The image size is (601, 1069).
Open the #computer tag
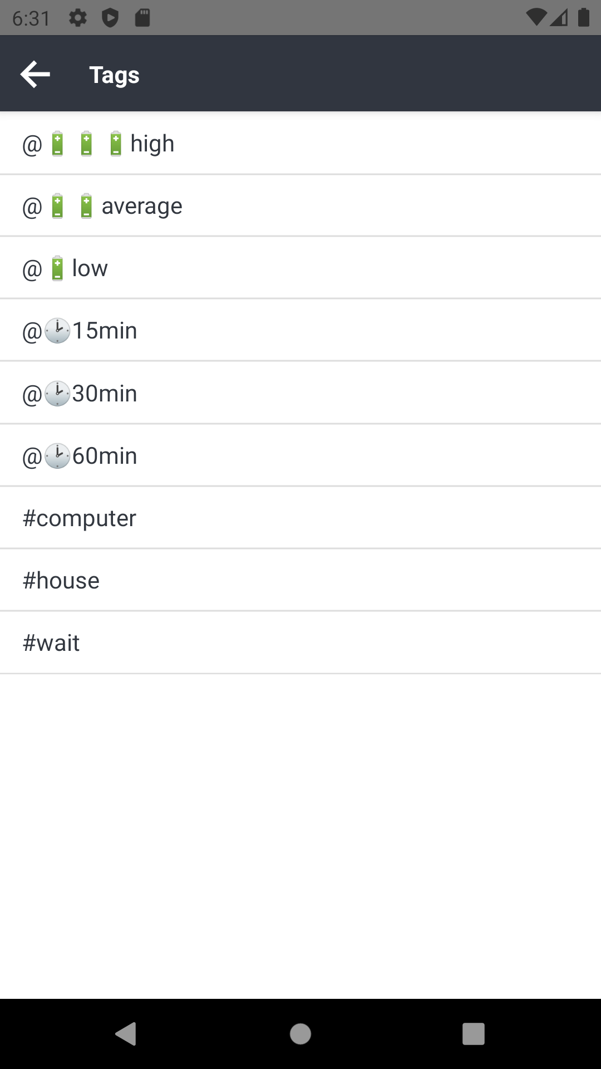pos(80,517)
